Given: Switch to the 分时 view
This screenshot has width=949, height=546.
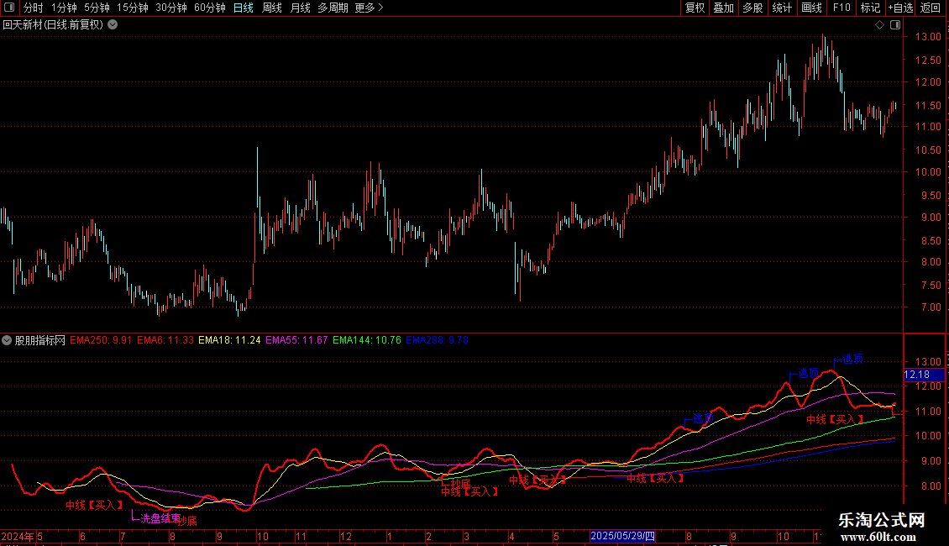Looking at the screenshot, I should pos(34,8).
